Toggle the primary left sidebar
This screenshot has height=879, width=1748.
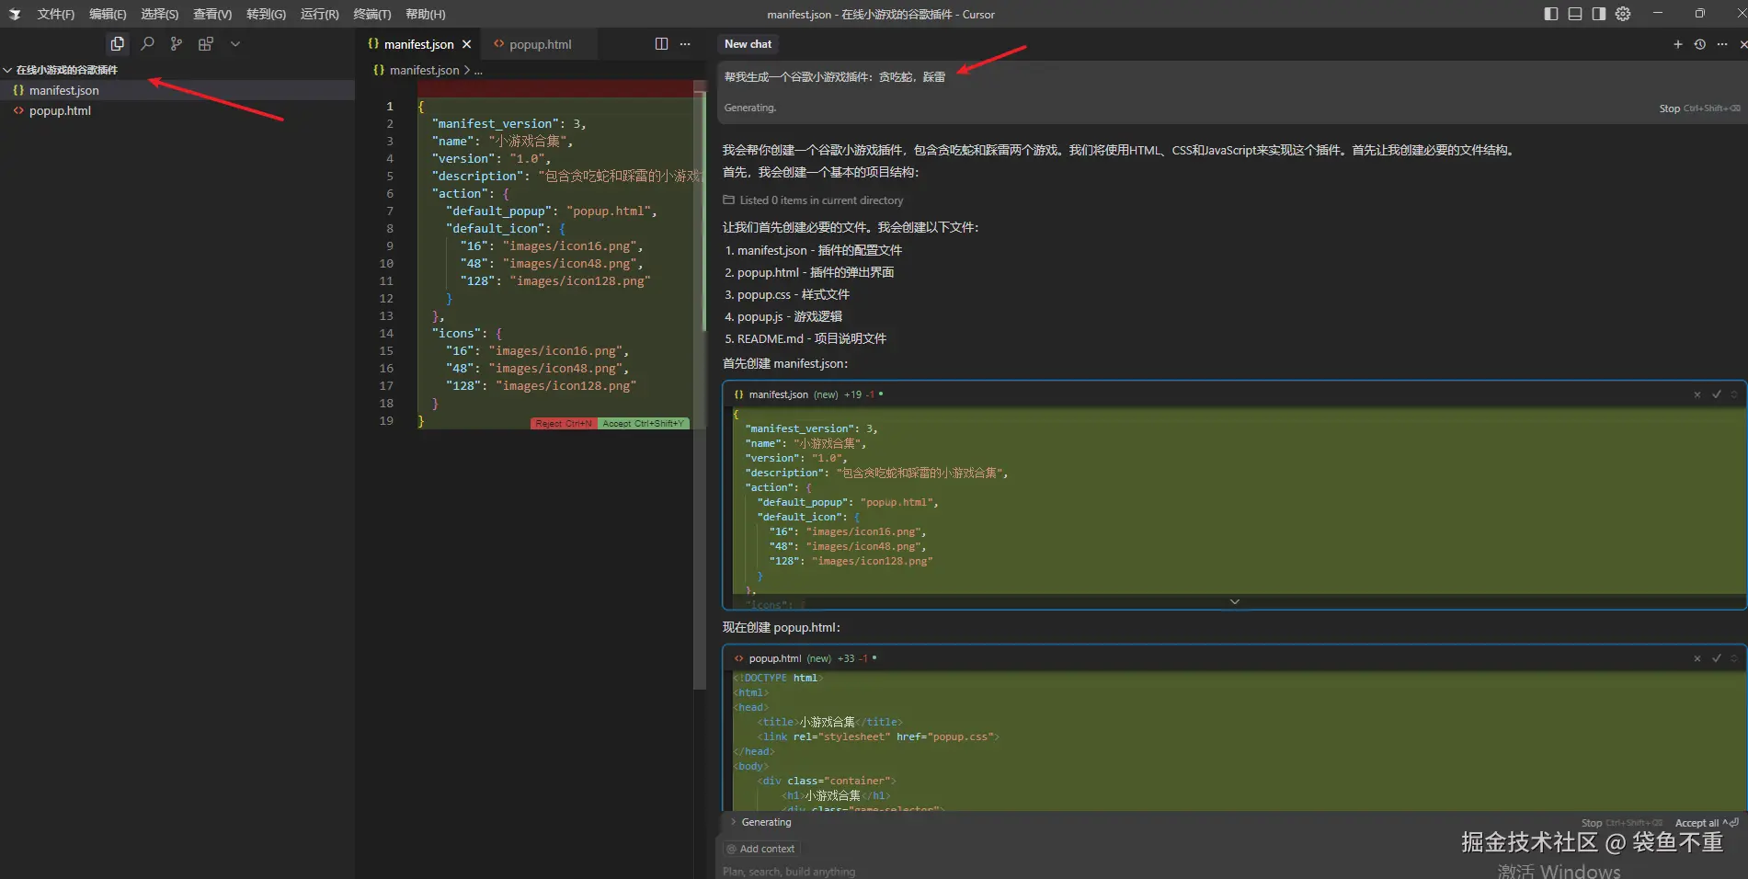pos(1551,14)
